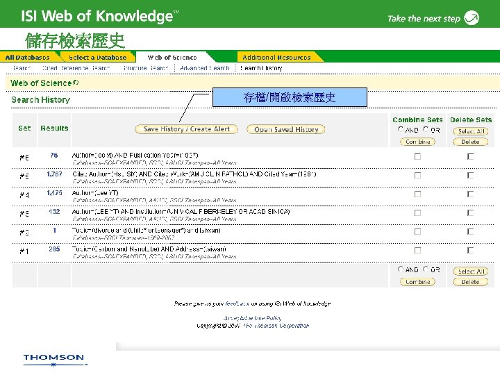Open the 1,767 results link
This screenshot has width=500, height=375.
pyautogui.click(x=54, y=174)
